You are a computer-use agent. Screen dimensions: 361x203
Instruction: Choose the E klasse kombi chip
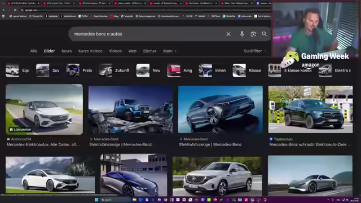point(290,70)
